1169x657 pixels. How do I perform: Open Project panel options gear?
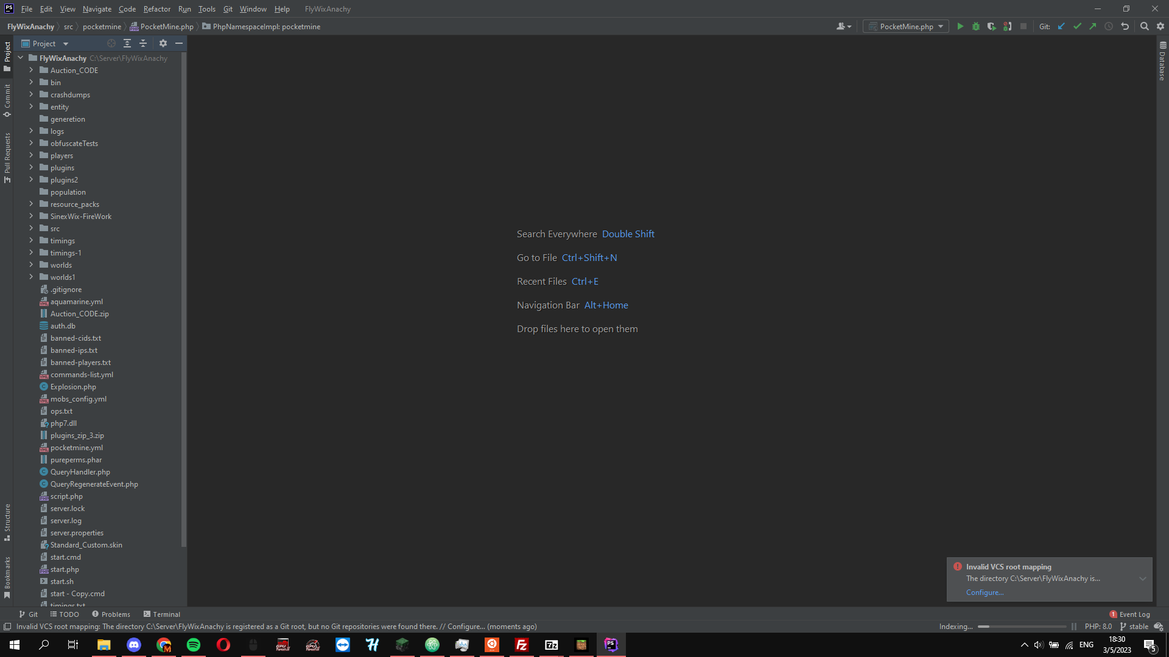click(x=163, y=43)
